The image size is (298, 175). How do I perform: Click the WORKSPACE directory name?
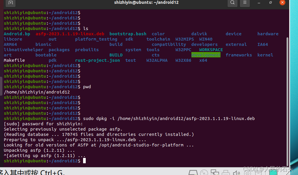pyautogui.click(x=211, y=49)
